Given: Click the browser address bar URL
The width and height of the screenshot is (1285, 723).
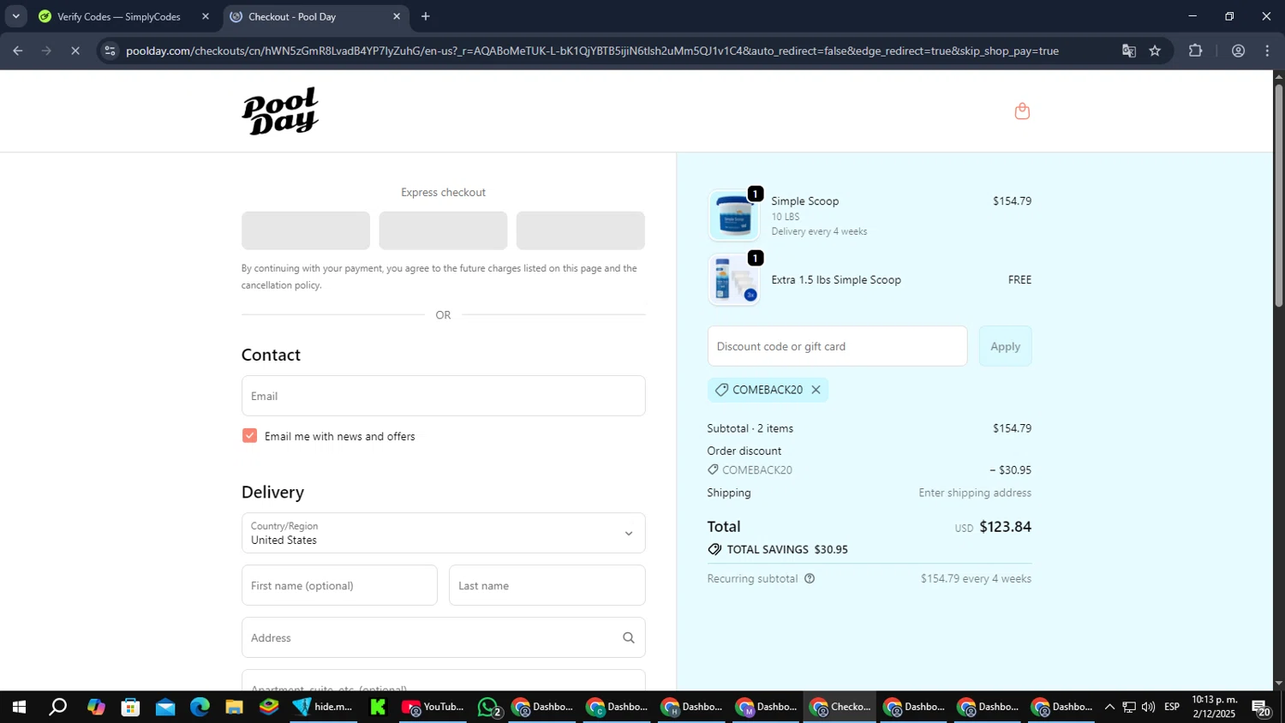Looking at the screenshot, I should click(592, 51).
